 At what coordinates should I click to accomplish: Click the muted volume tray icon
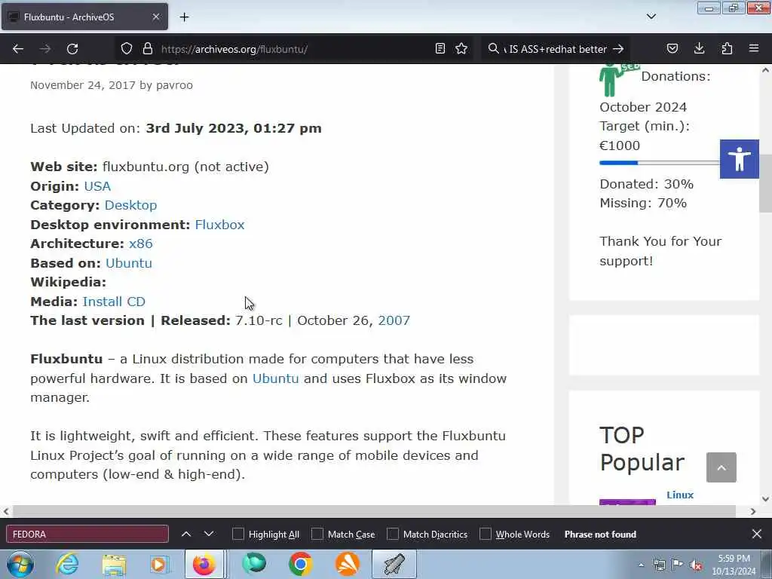696,565
